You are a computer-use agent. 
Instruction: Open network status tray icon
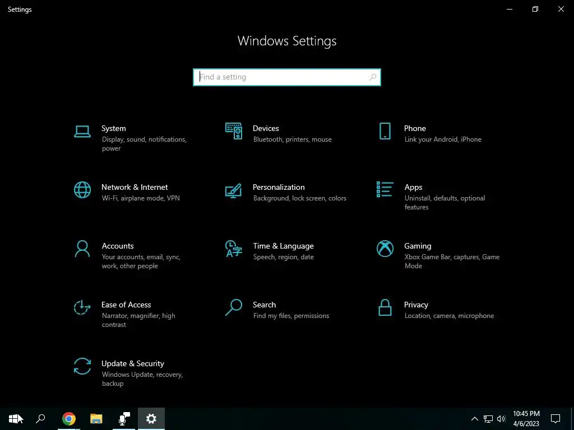[488, 419]
